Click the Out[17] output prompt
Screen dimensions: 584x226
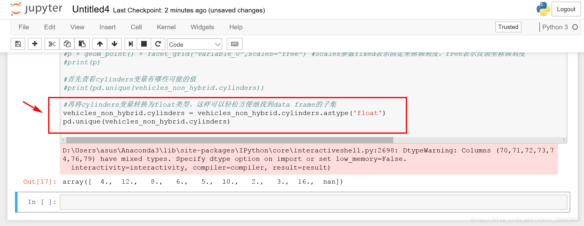point(40,182)
